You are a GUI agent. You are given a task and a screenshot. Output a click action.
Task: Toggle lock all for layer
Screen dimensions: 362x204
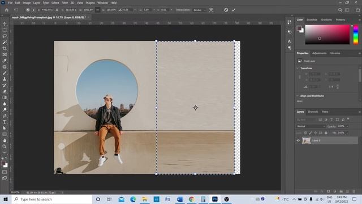tap(326, 133)
